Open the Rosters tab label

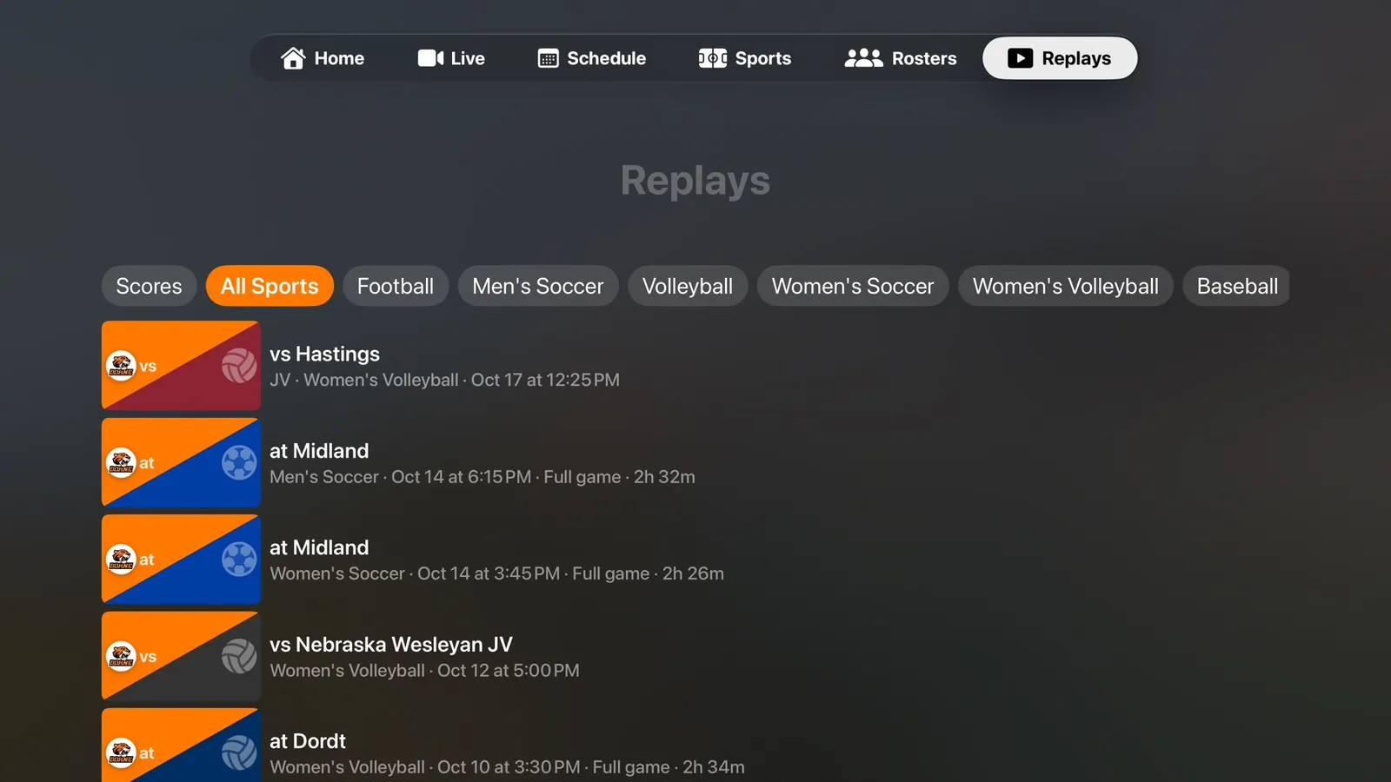pos(924,58)
